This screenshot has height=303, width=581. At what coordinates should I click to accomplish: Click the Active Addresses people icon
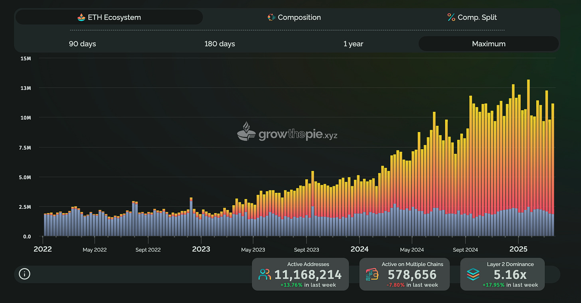265,274
